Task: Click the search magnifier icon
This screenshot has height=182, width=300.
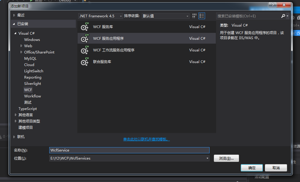Action: [283, 16]
